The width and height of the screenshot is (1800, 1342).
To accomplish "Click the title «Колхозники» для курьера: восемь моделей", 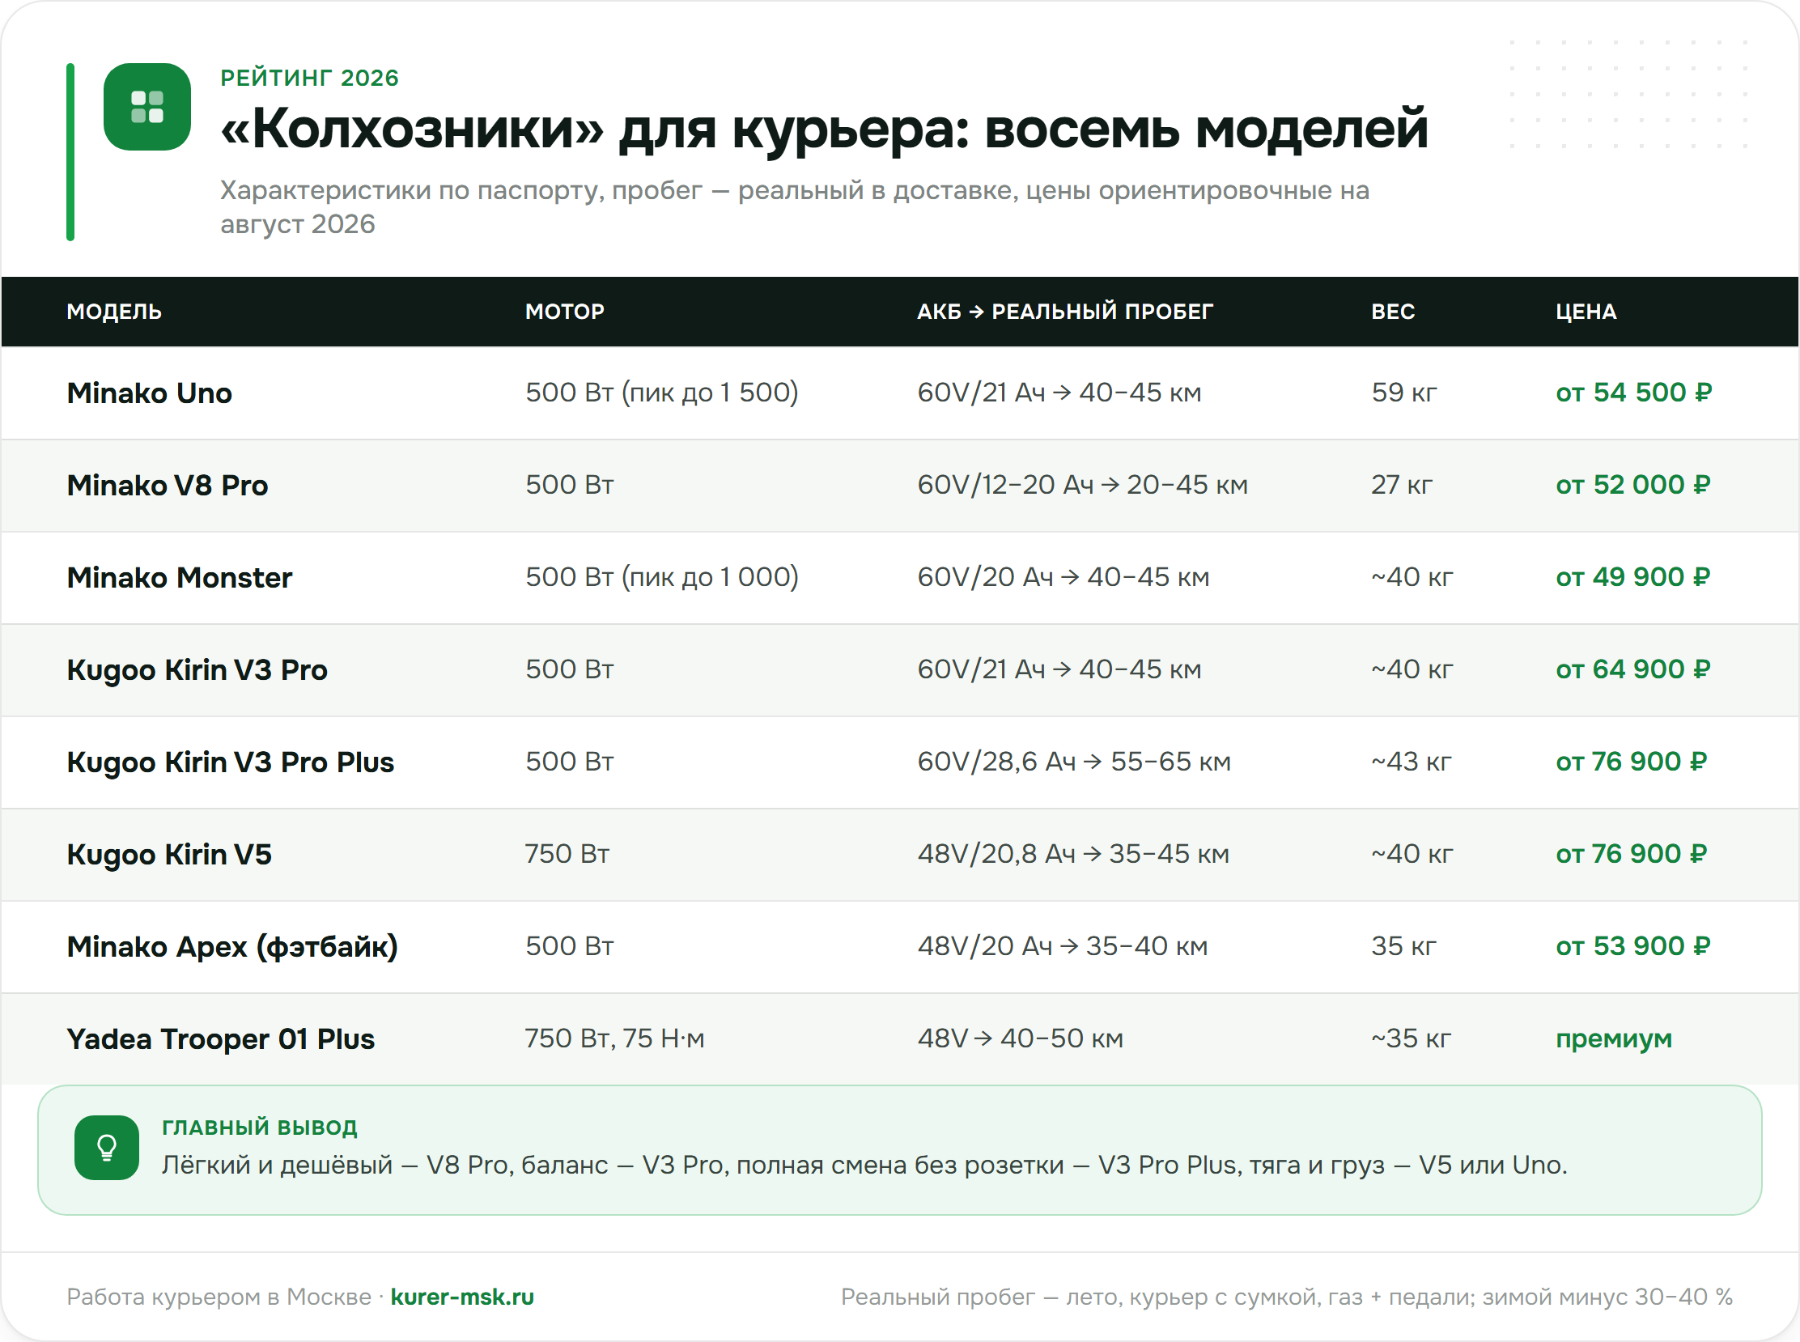I will coord(825,130).
